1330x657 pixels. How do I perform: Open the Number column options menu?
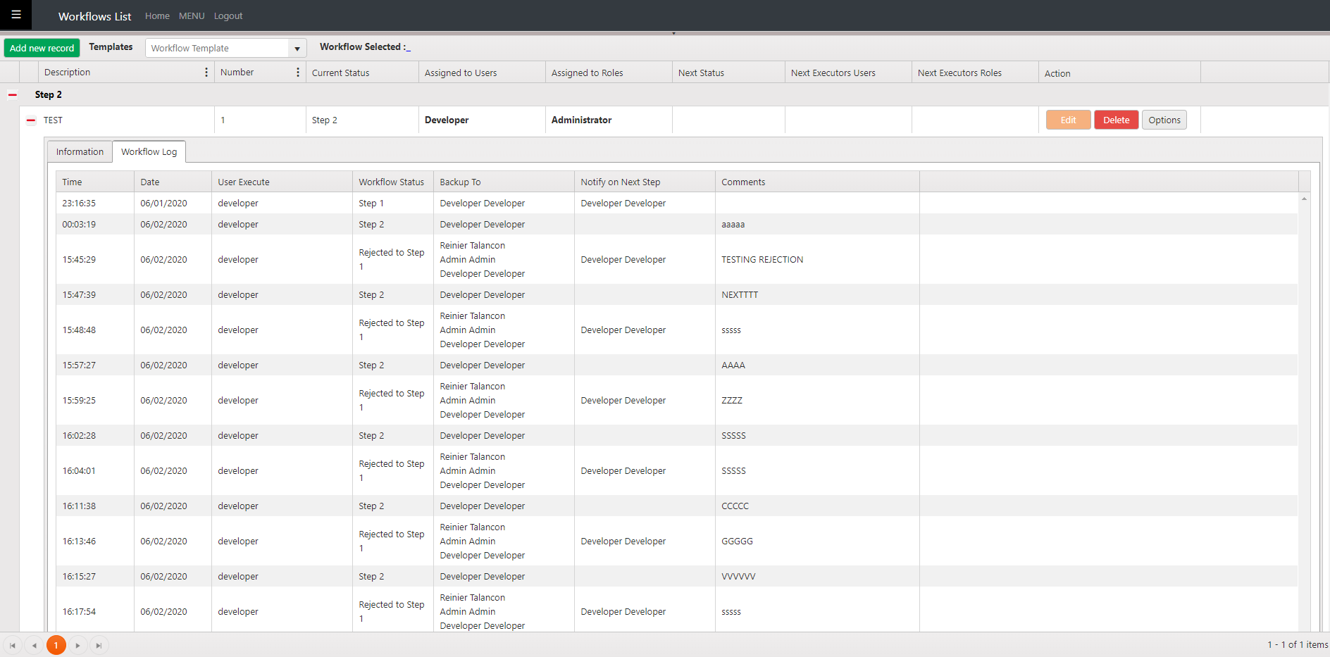click(x=298, y=73)
